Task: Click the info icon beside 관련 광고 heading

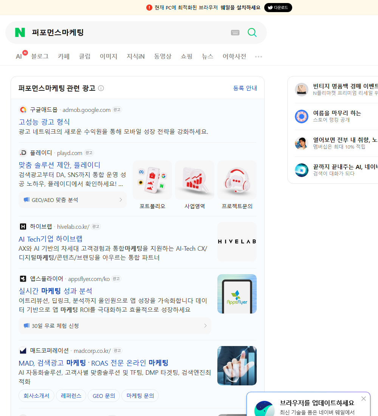Action: (101, 88)
